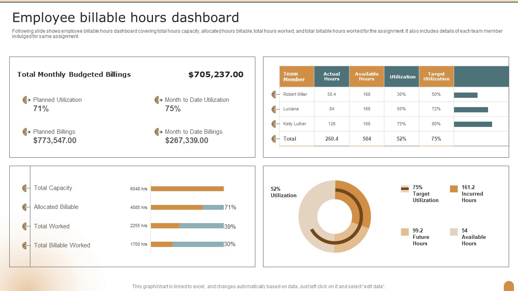
Task: Click the 1700 hrs label
Action: (x=139, y=244)
